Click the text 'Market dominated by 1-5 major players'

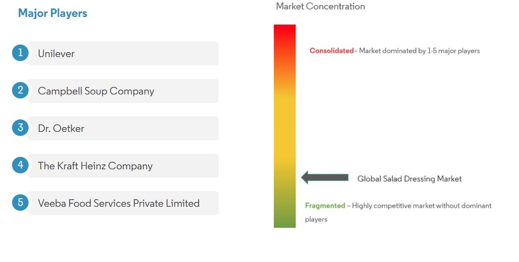(419, 50)
